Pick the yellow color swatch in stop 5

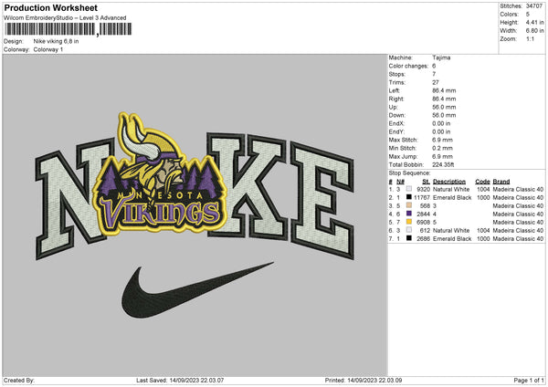tap(409, 222)
